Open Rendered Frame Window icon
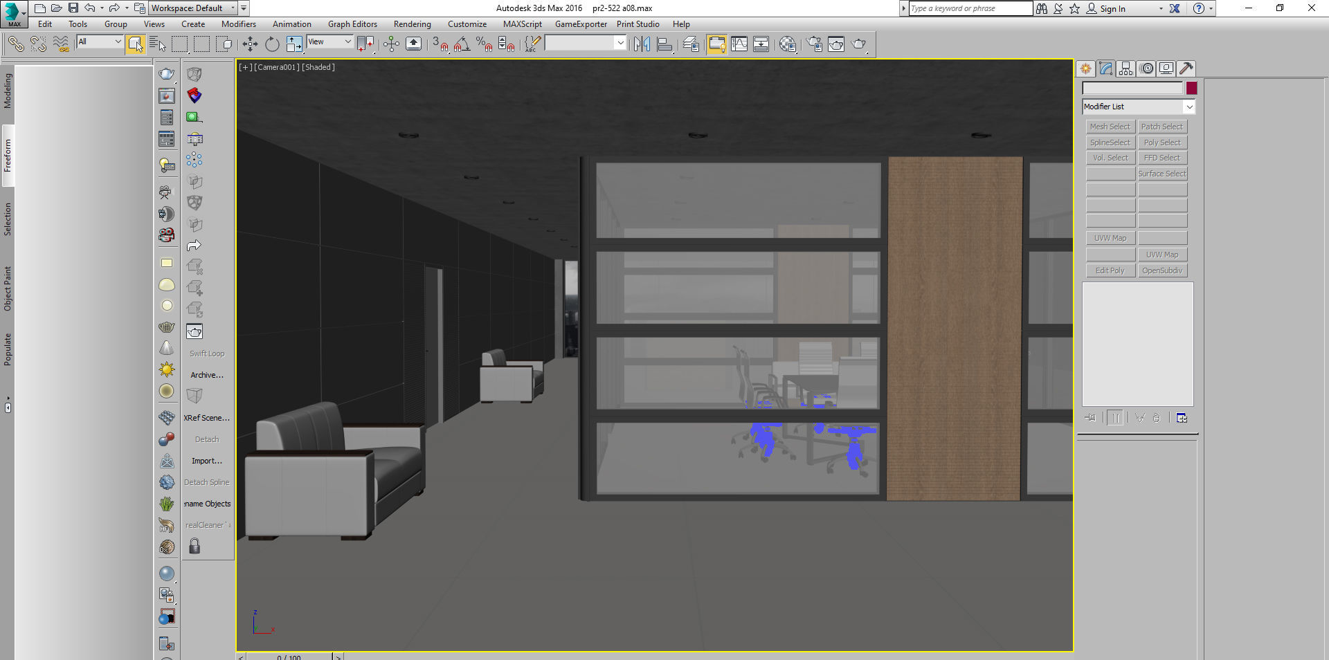 pos(836,44)
